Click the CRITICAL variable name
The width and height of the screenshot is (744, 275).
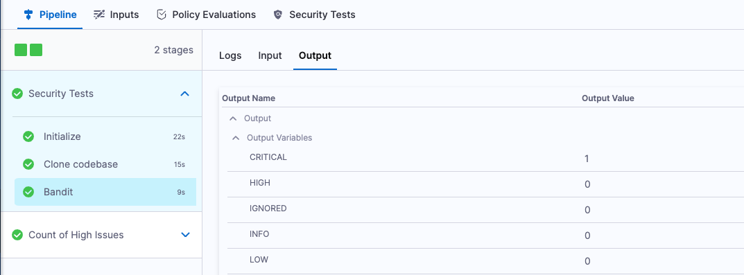pyautogui.click(x=268, y=157)
